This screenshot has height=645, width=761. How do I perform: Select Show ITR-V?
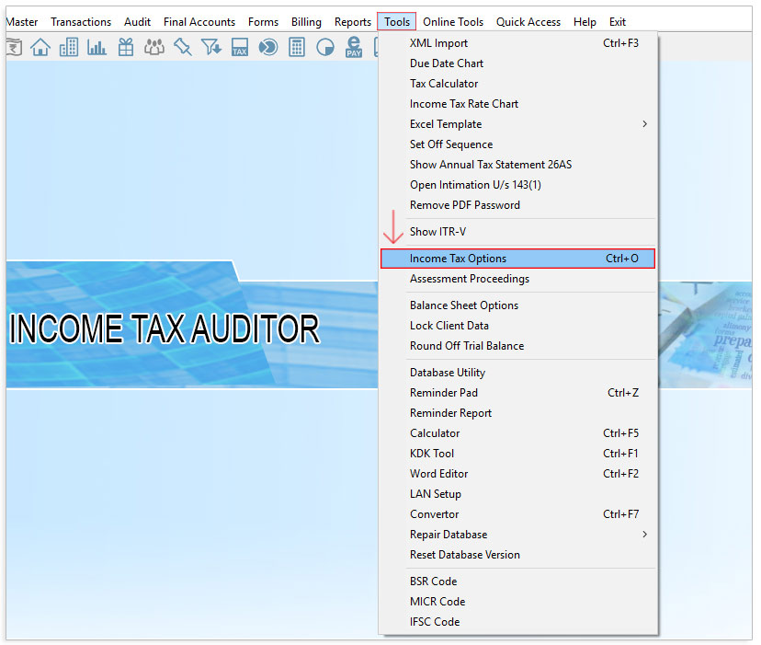pos(517,232)
